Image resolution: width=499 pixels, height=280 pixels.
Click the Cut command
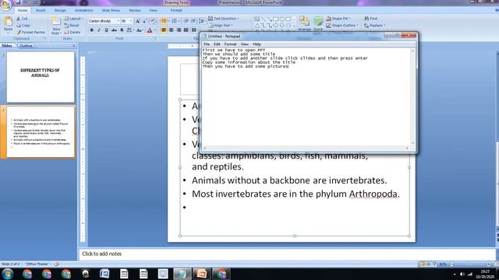22,19
